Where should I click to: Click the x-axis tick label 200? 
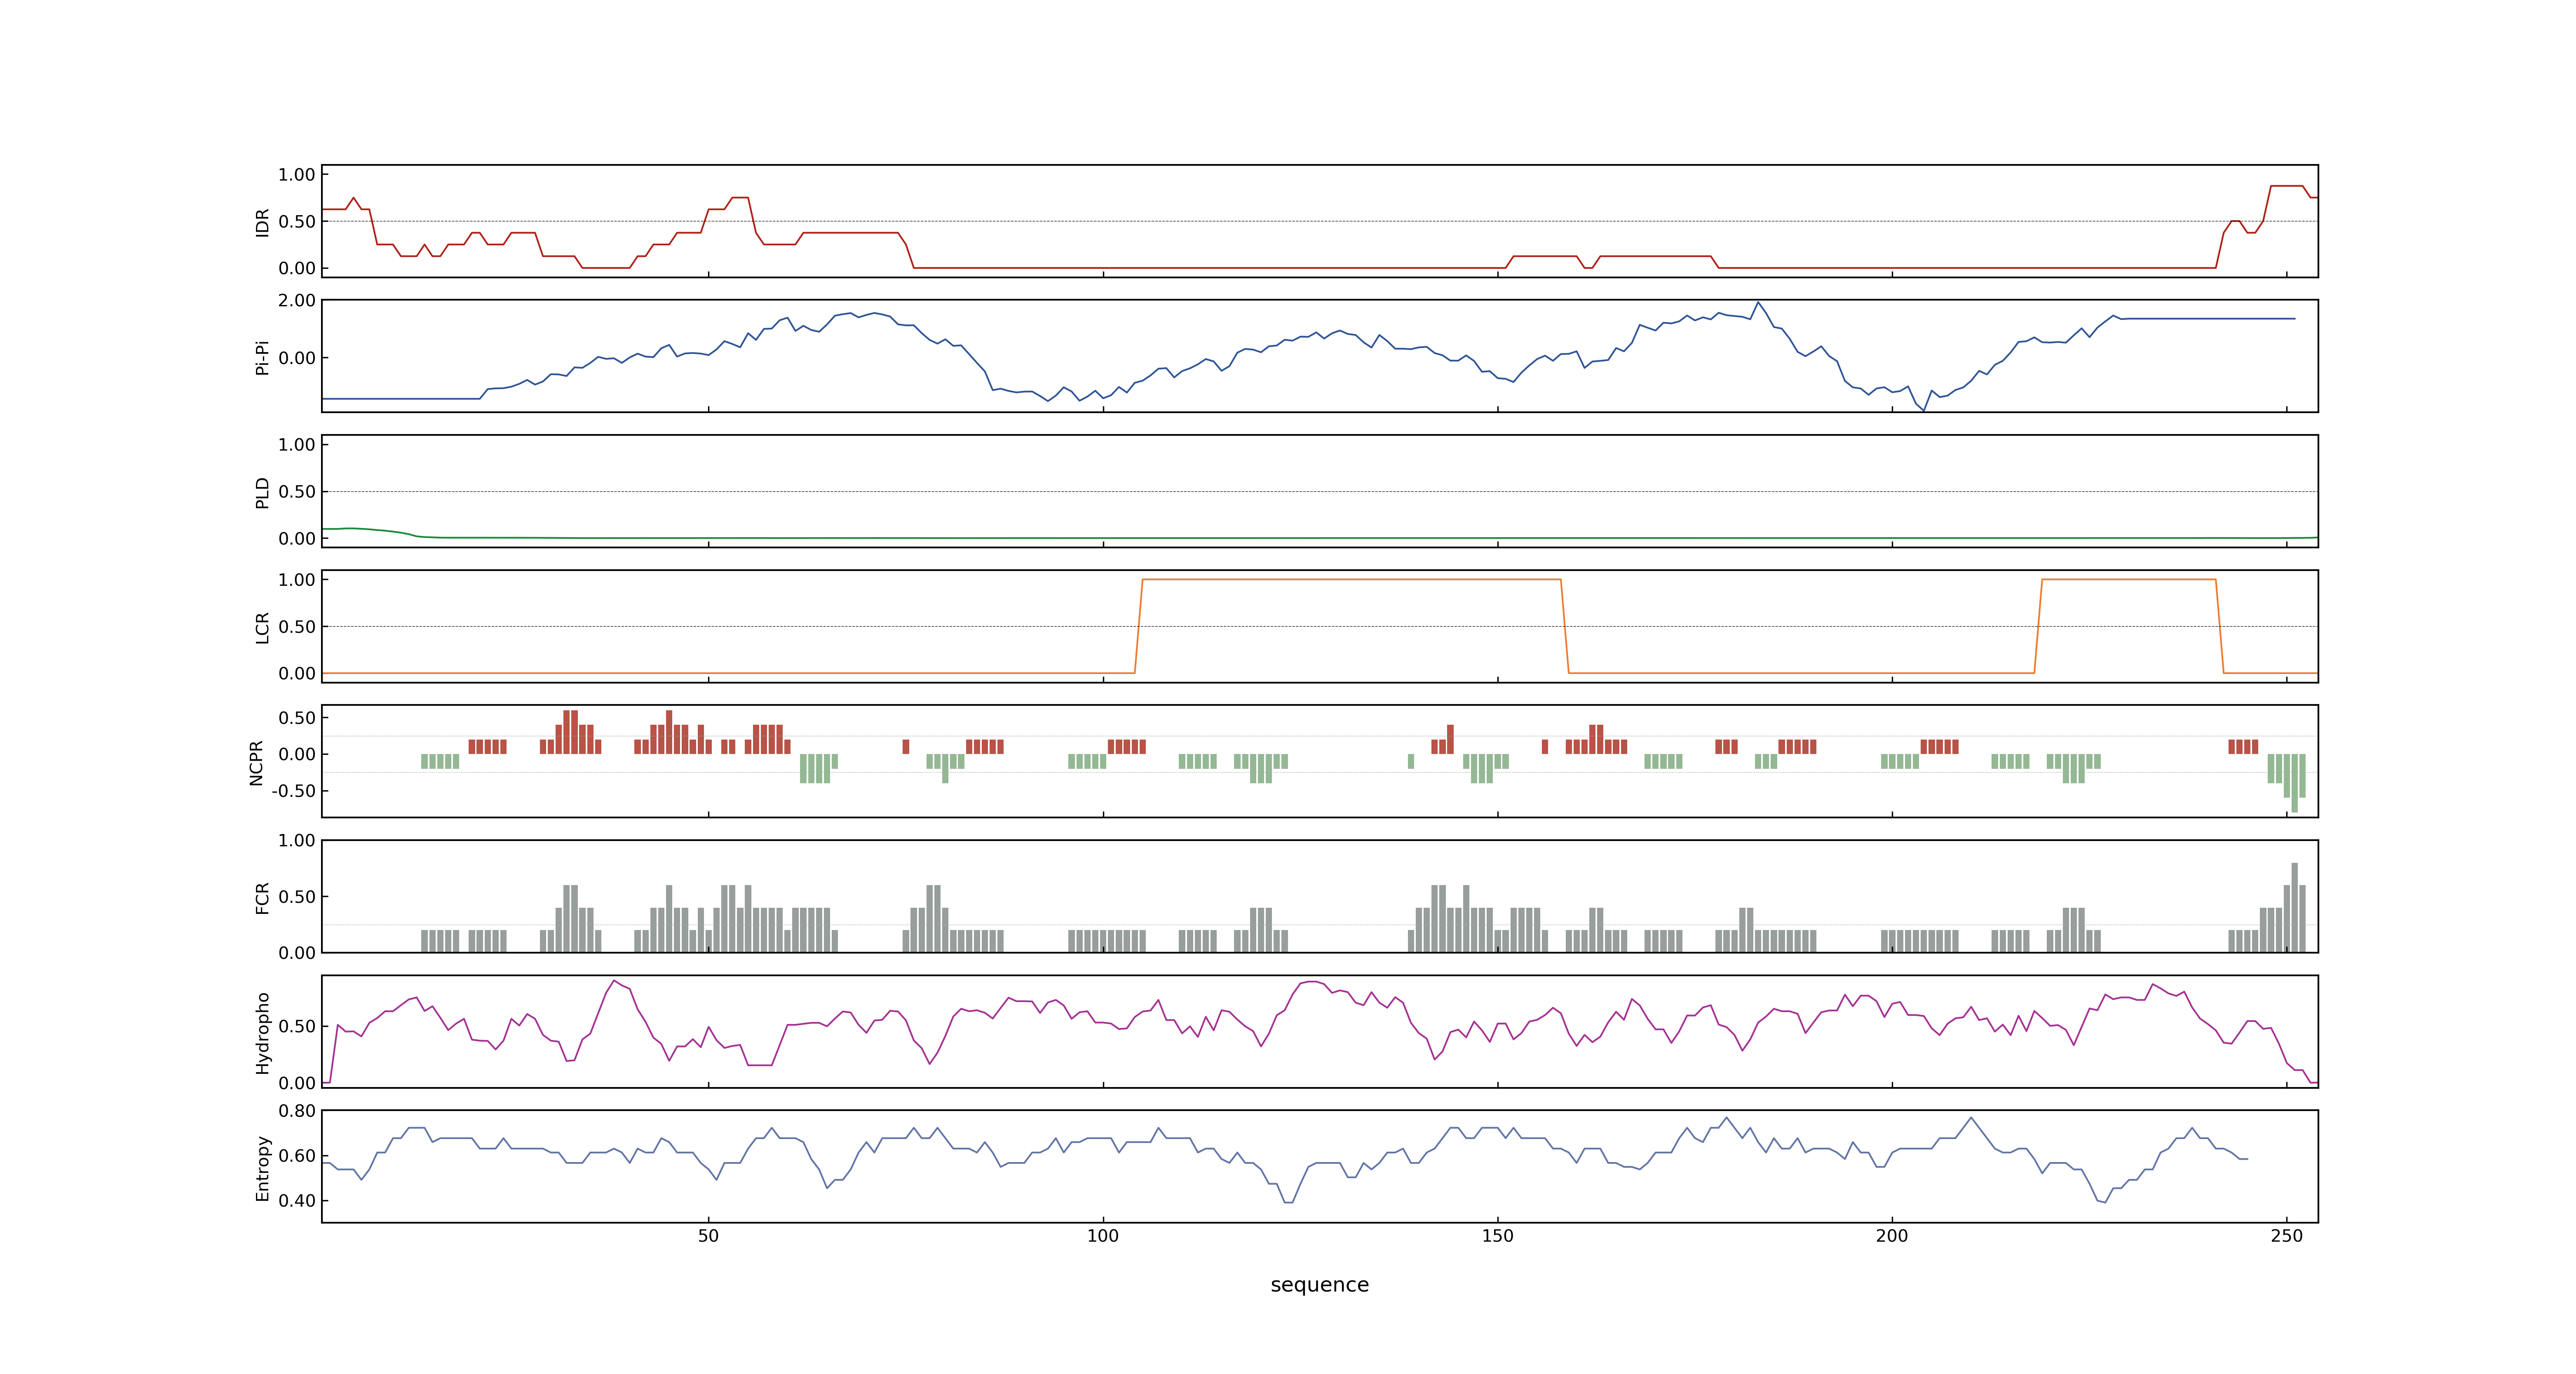click(1892, 1236)
